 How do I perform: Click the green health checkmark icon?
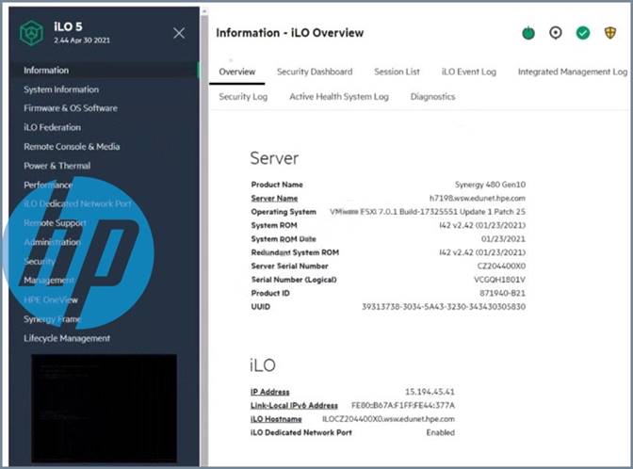tap(582, 33)
